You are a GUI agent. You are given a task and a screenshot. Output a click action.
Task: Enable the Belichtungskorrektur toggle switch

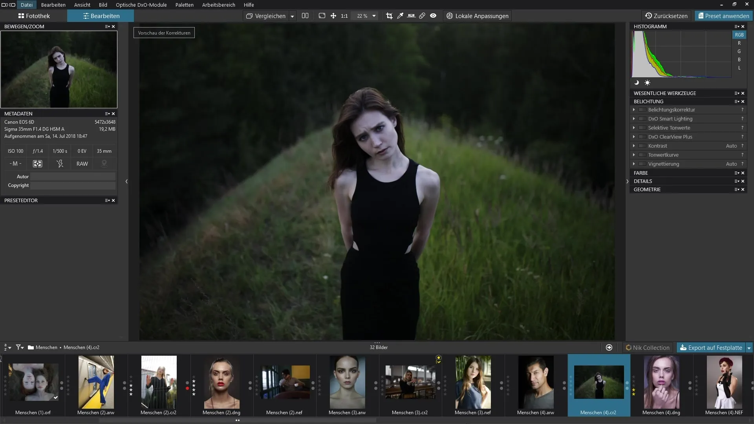click(642, 110)
